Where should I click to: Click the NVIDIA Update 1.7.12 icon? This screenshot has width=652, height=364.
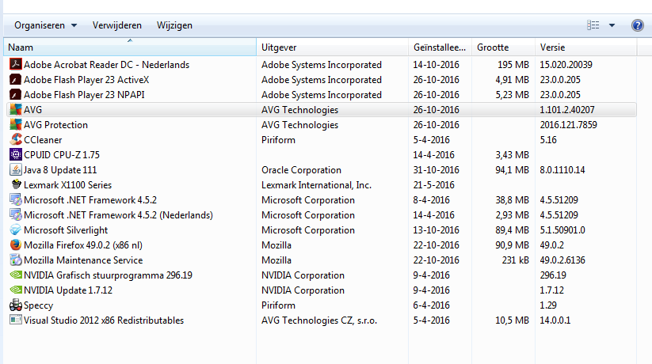tap(15, 290)
